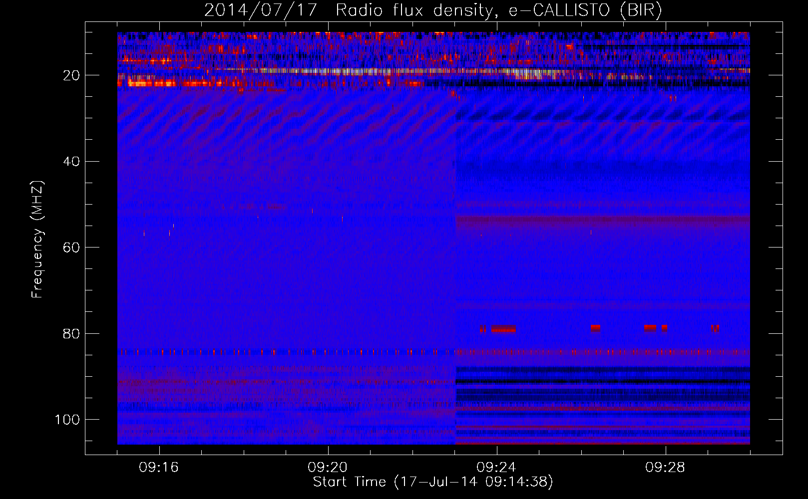Click the frequency tick label 20
Image resolution: width=808 pixels, height=499 pixels.
coord(71,76)
